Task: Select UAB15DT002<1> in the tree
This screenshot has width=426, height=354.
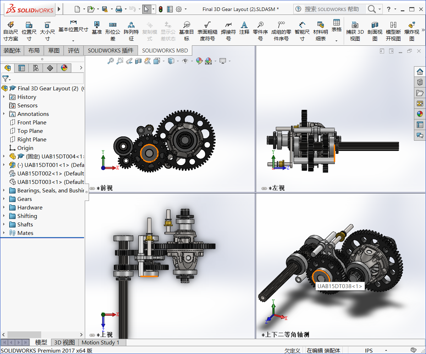Action: tap(46, 173)
